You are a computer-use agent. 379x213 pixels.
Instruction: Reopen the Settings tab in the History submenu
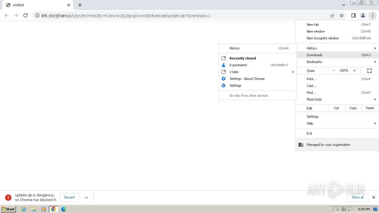pos(257,85)
